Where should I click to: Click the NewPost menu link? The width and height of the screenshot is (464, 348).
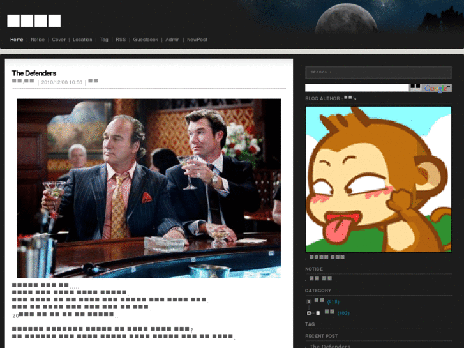coord(197,40)
